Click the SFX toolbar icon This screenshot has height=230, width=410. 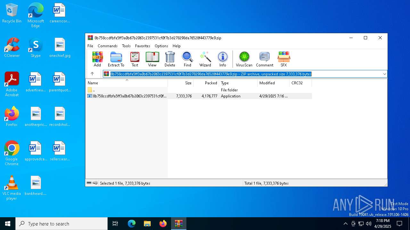point(284,59)
